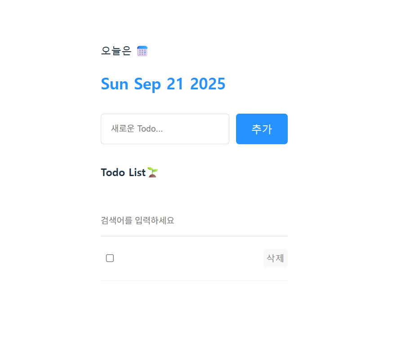Click the 오늘은 label text
Viewport: 415px width, 345px height.
click(x=116, y=51)
